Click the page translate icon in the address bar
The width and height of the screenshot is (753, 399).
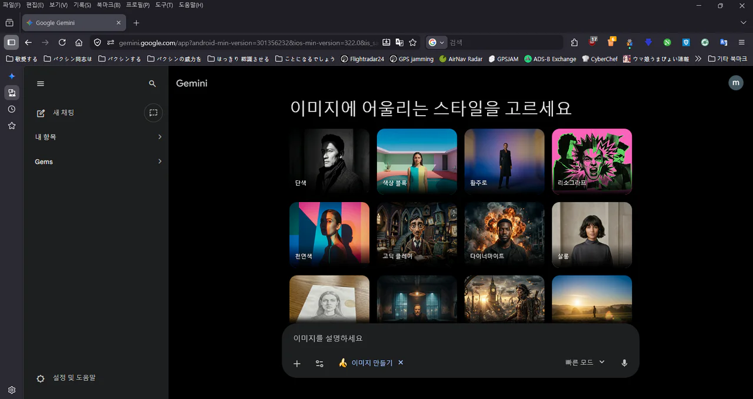(x=399, y=42)
